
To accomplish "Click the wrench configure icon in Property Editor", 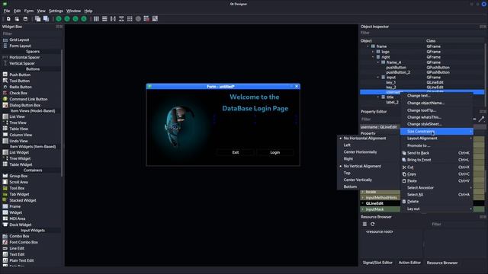I will pyautogui.click(x=481, y=119).
